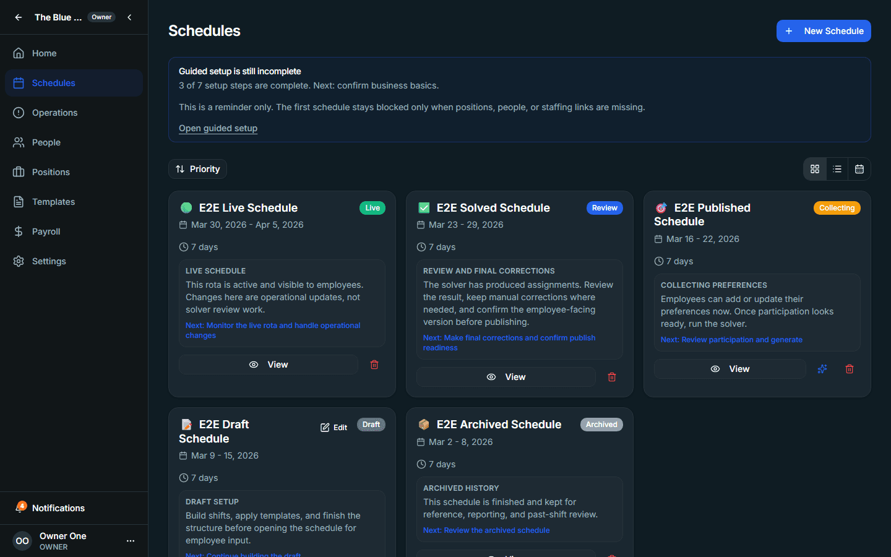Delete the E2E Live Schedule
Image resolution: width=891 pixels, height=557 pixels.
[x=374, y=365]
